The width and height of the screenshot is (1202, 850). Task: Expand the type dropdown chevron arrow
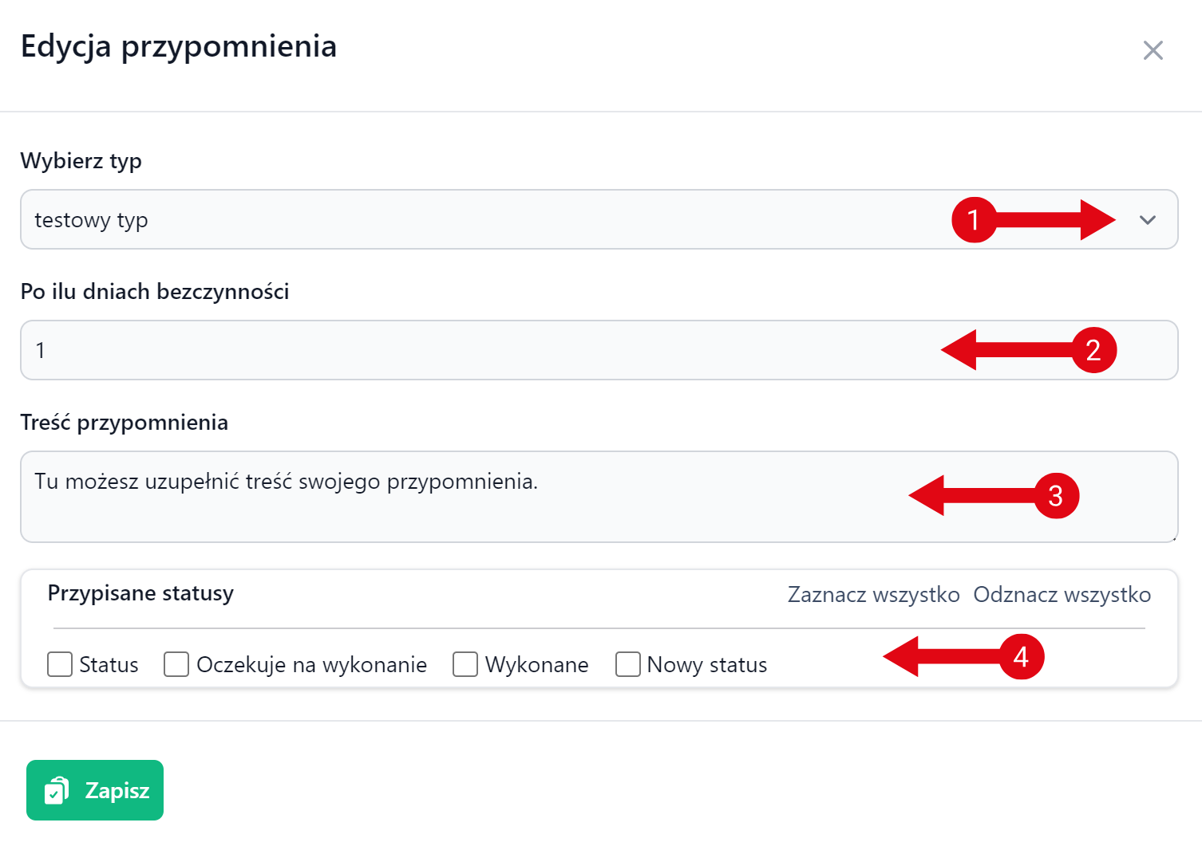point(1148,220)
